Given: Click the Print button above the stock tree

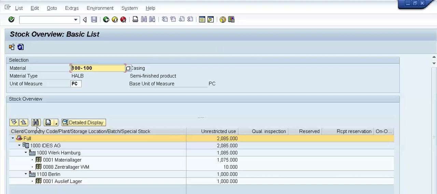Looking at the screenshot, I should point(48,122).
